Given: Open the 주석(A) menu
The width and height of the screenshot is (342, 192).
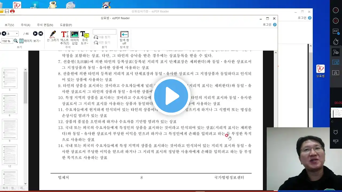Looking at the screenshot, I should click(x=25, y=25).
